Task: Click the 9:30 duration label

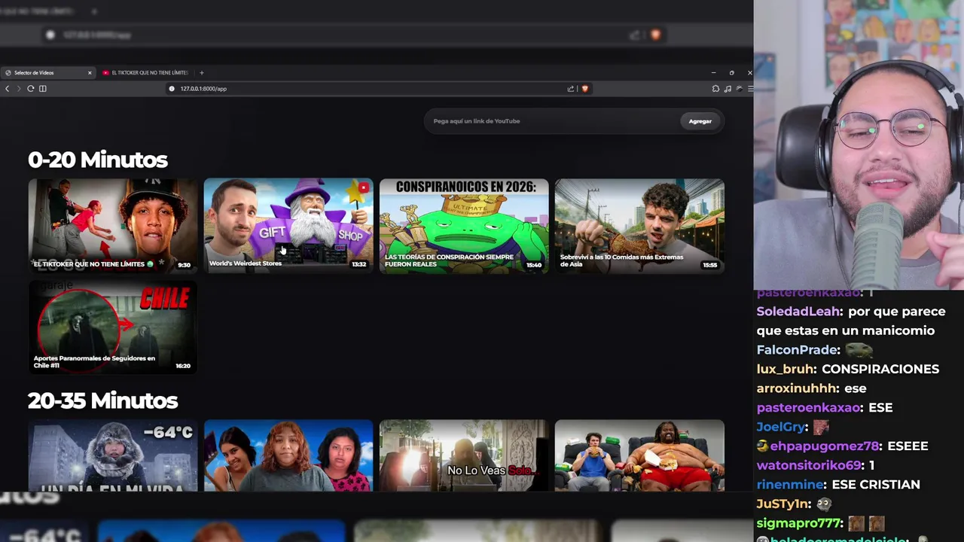Action: [x=184, y=265]
